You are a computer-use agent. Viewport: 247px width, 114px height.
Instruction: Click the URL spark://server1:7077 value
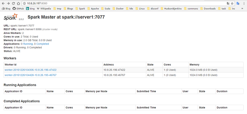22,26
